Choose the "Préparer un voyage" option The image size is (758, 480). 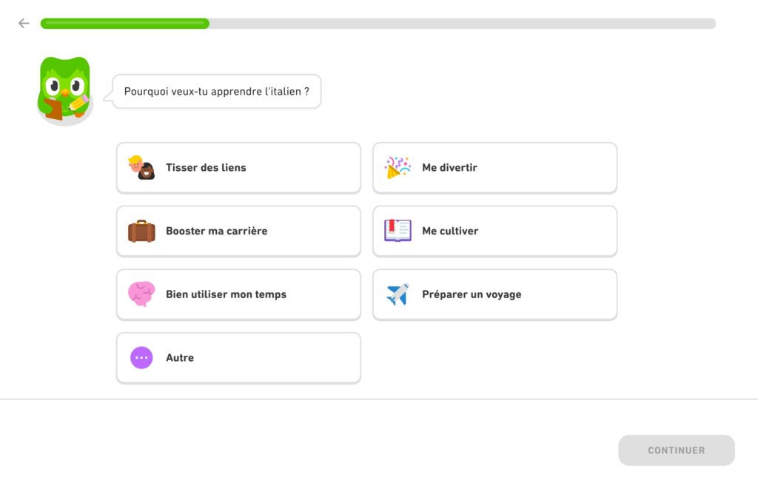coord(494,294)
